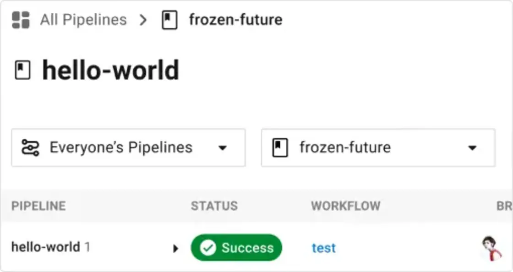Click the frozen-future dropdown caret arrow
Viewport: 513px width, 272px height.
[x=472, y=148]
